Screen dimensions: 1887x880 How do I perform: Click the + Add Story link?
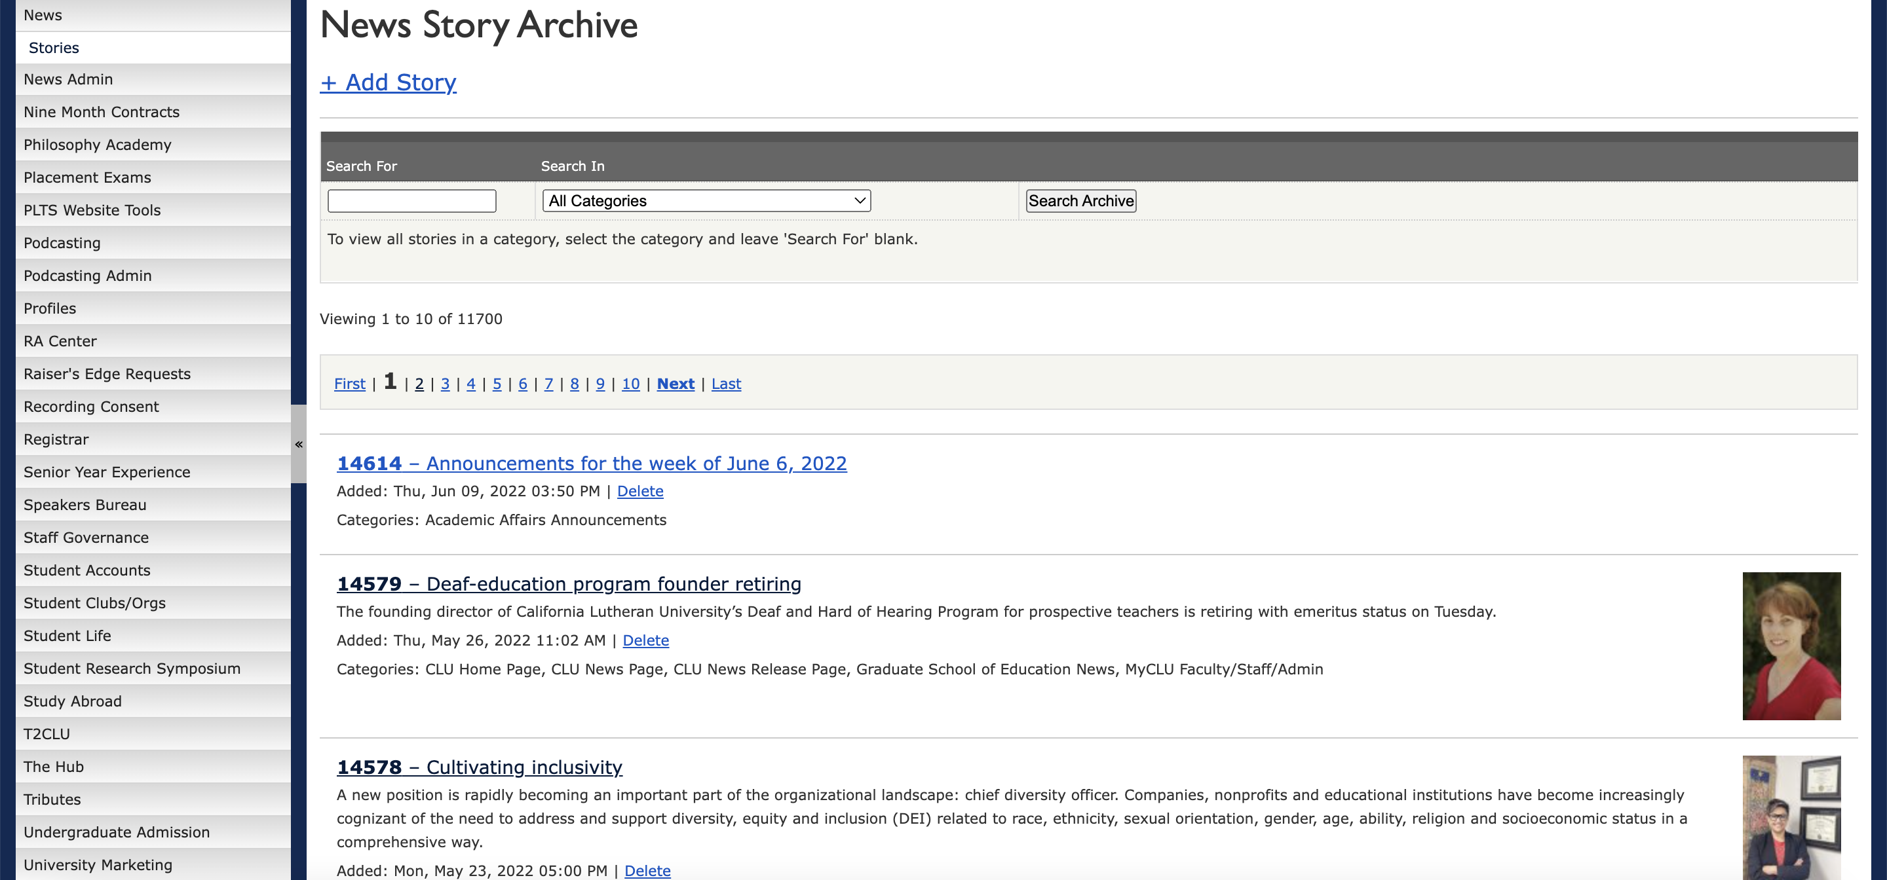[x=387, y=82]
